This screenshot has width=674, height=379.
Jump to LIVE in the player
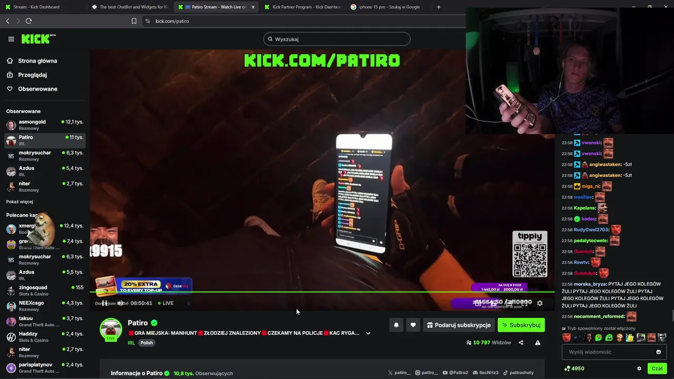pos(165,303)
